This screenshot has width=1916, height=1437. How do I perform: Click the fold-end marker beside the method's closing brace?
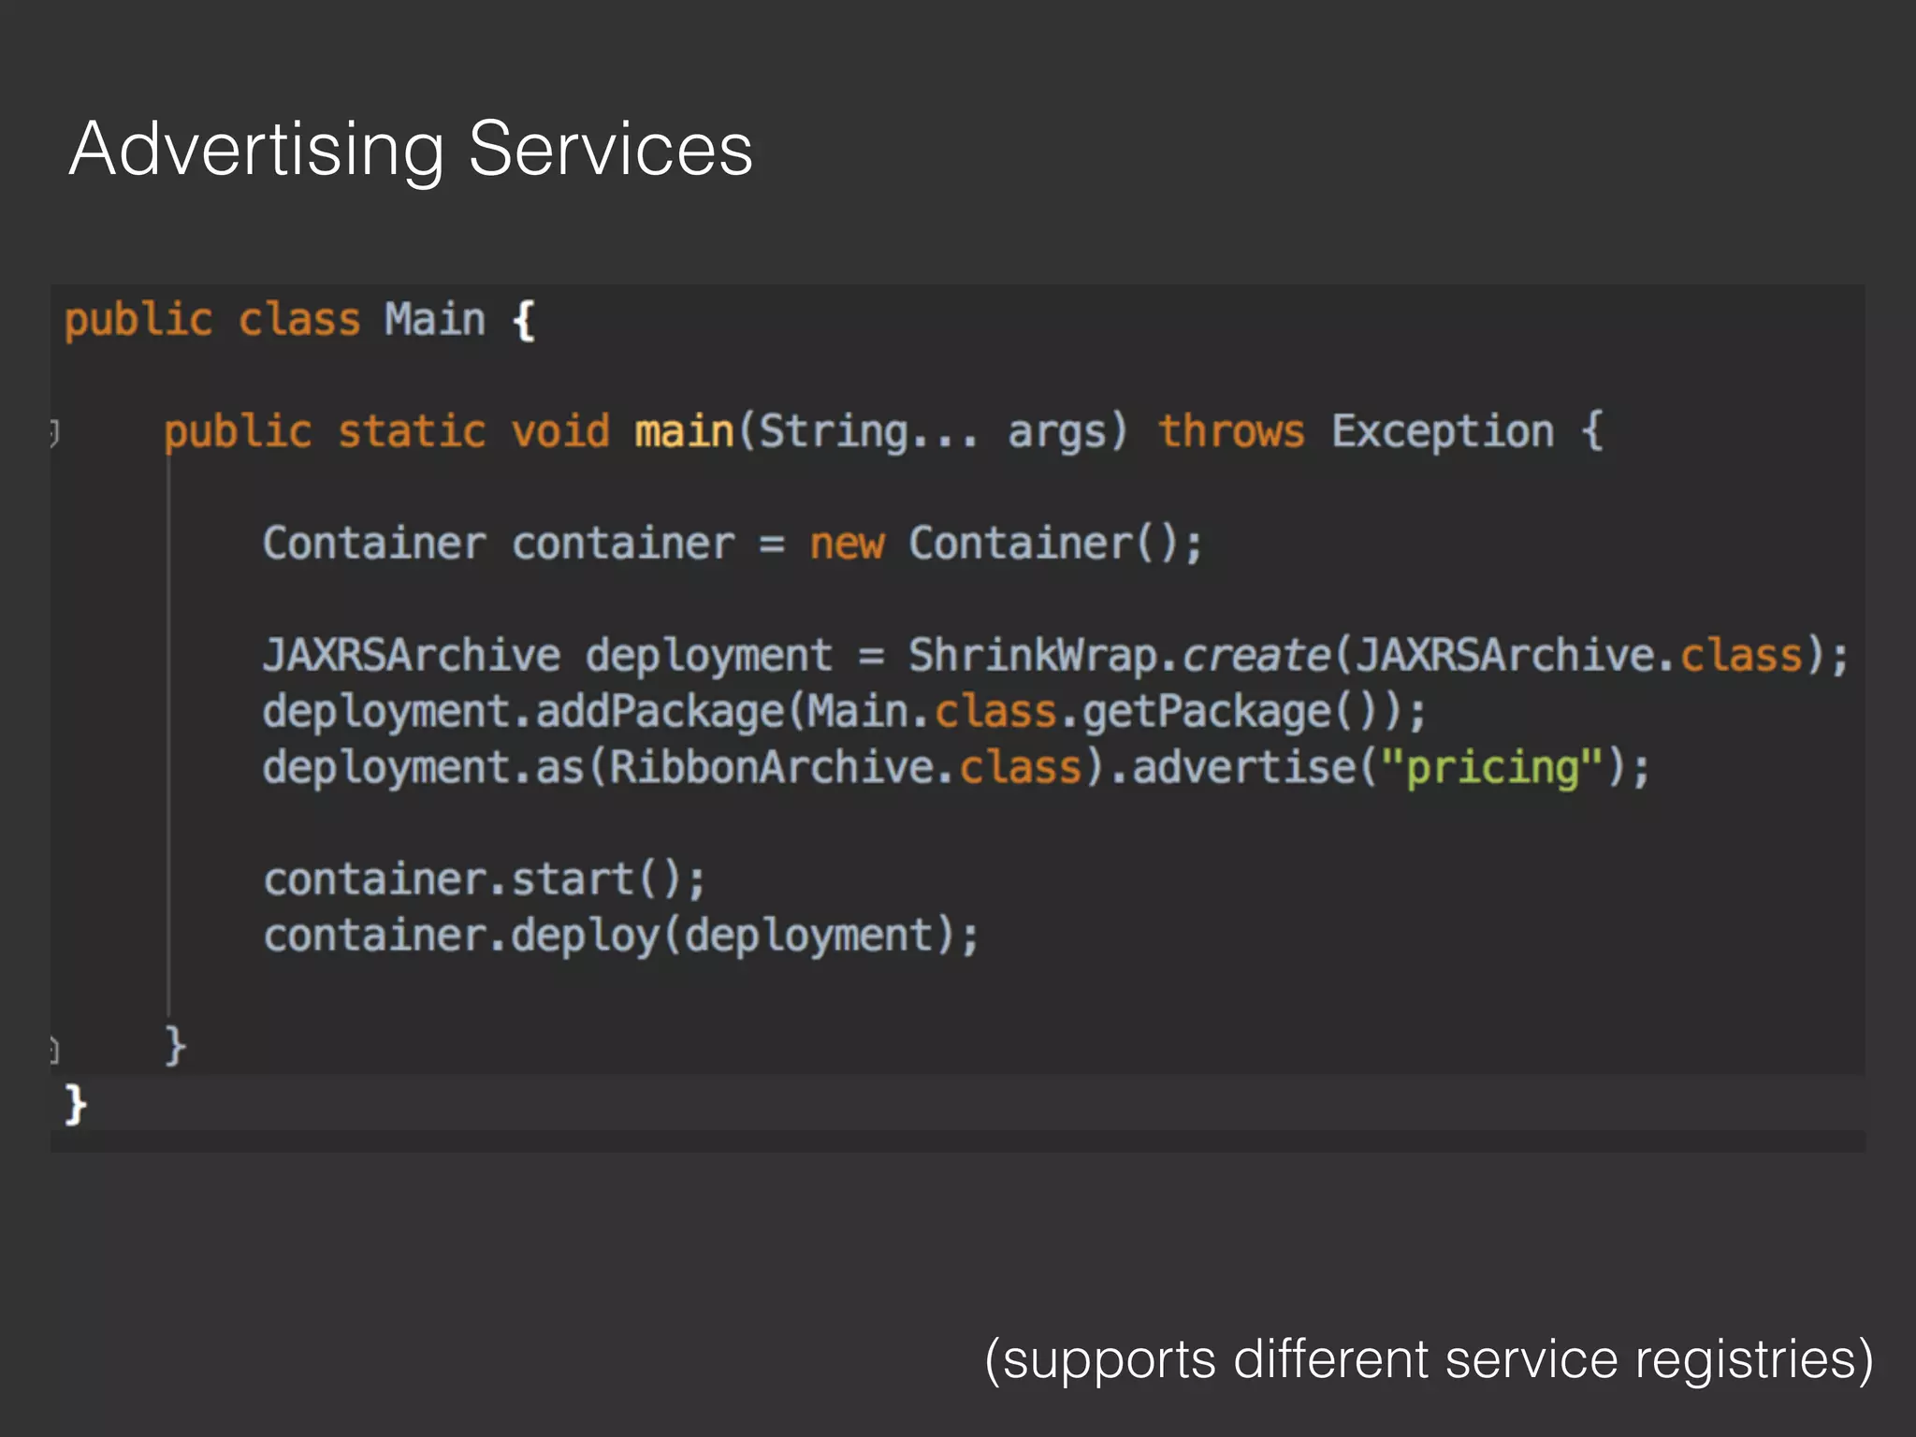click(x=54, y=1051)
